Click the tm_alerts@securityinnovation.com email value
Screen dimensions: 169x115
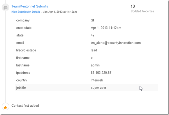tap(116, 43)
